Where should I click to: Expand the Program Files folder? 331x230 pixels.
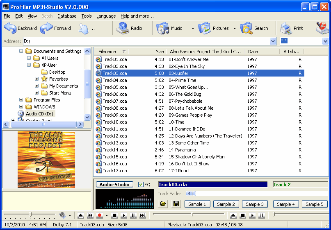pos(21,99)
